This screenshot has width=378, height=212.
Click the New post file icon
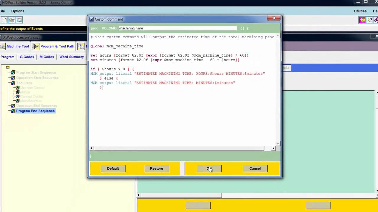(5, 20)
